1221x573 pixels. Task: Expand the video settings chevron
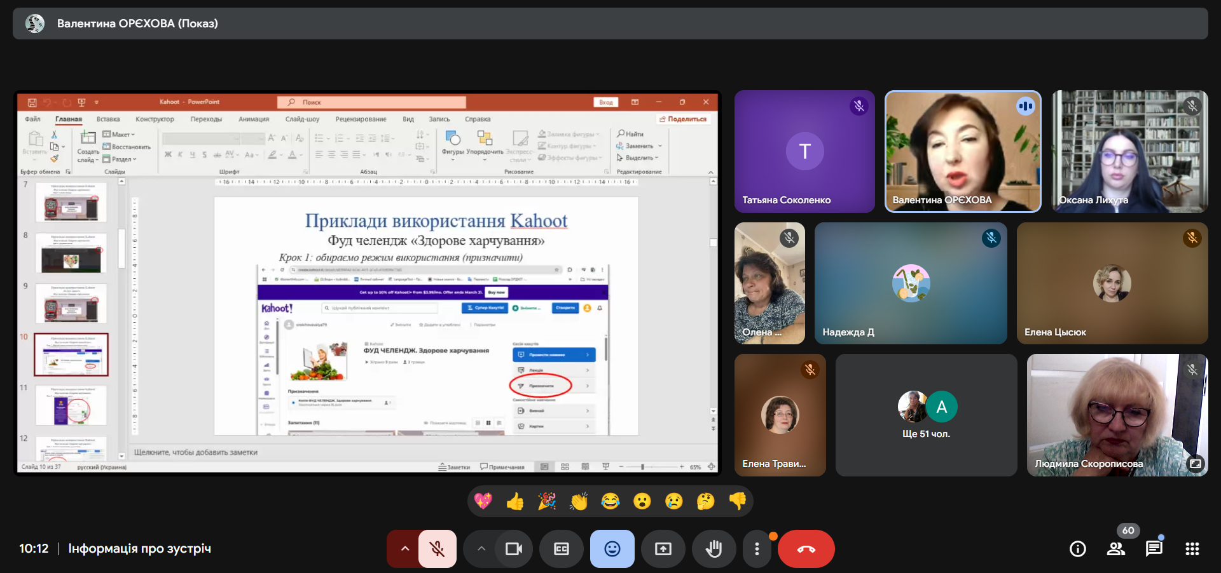click(481, 549)
